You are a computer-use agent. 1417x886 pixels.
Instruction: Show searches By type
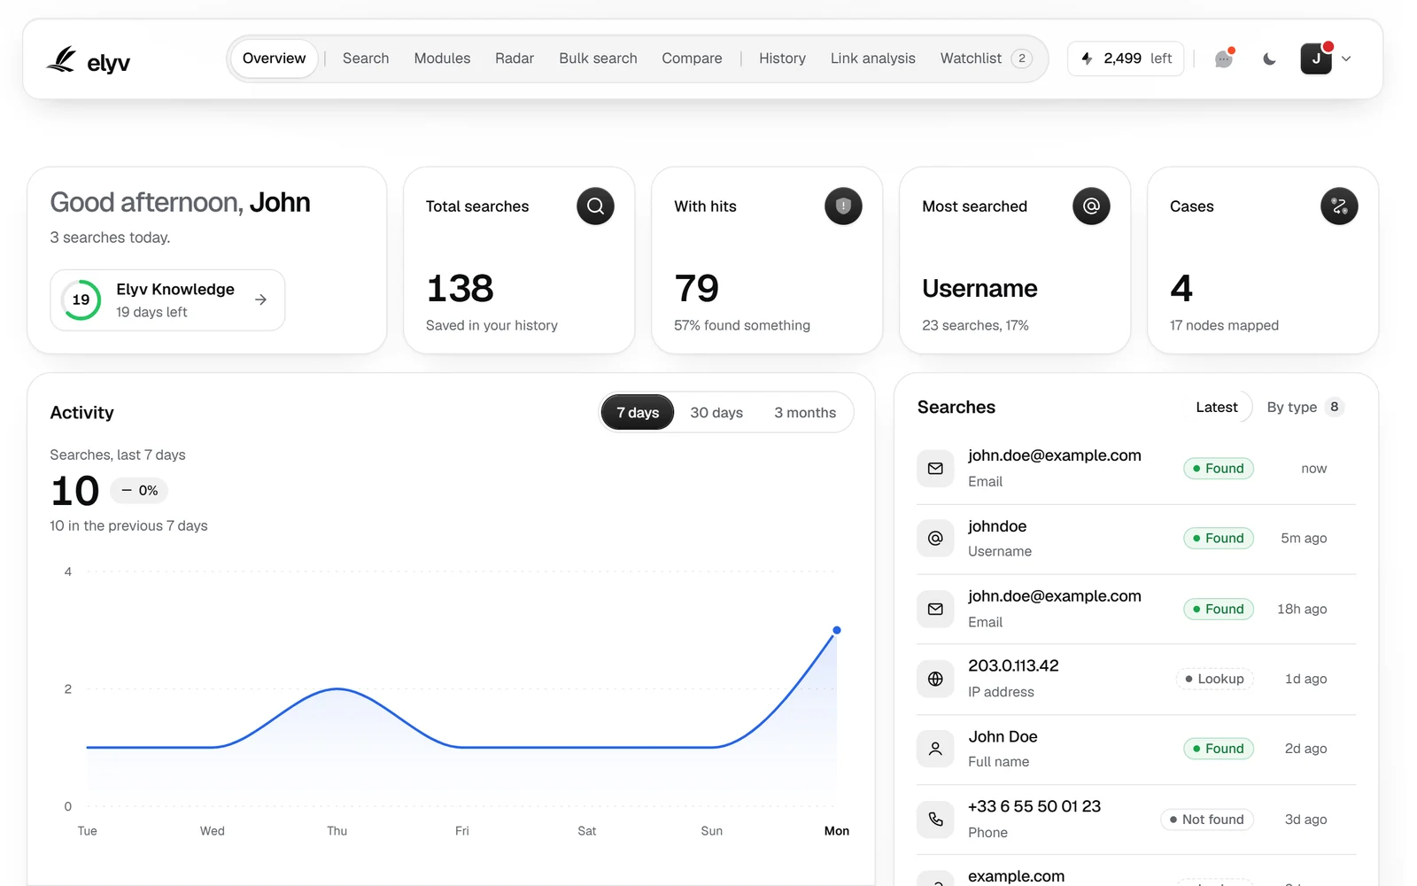pos(1305,408)
